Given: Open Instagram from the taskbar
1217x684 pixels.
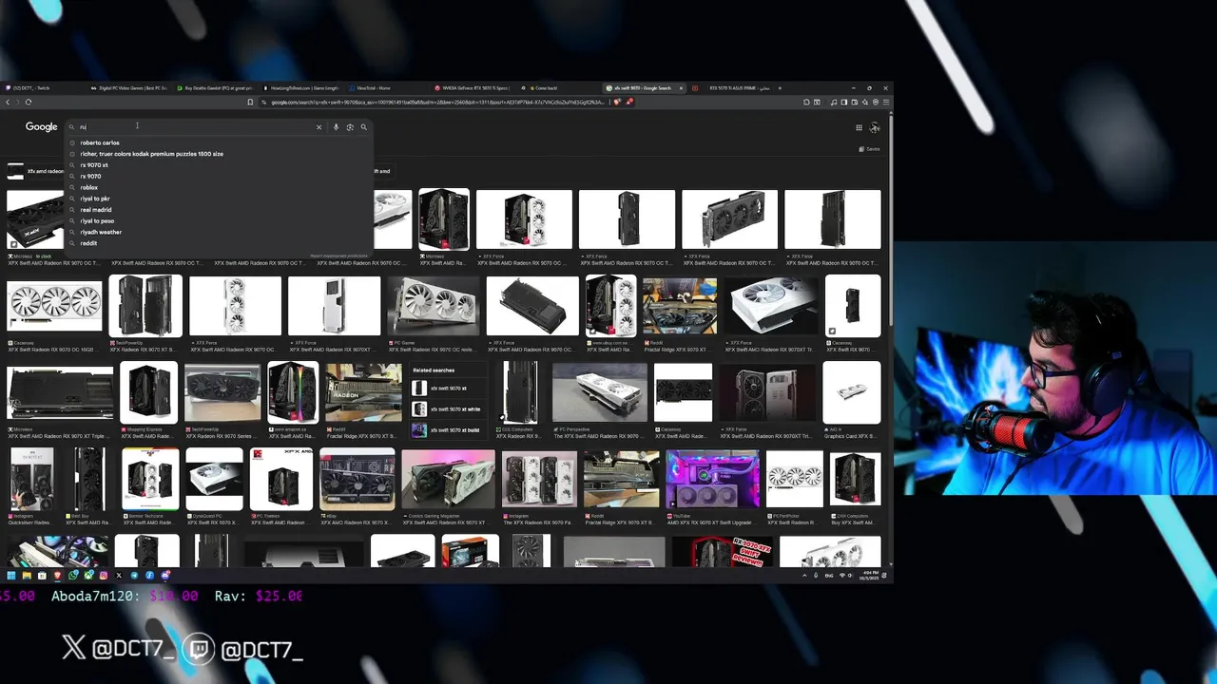Looking at the screenshot, I should pos(104,575).
